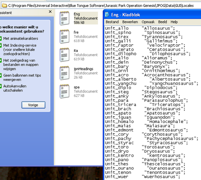Click the Notepad icon in Eng title bar
Screen dimensions: 201x180
[x=107, y=15]
